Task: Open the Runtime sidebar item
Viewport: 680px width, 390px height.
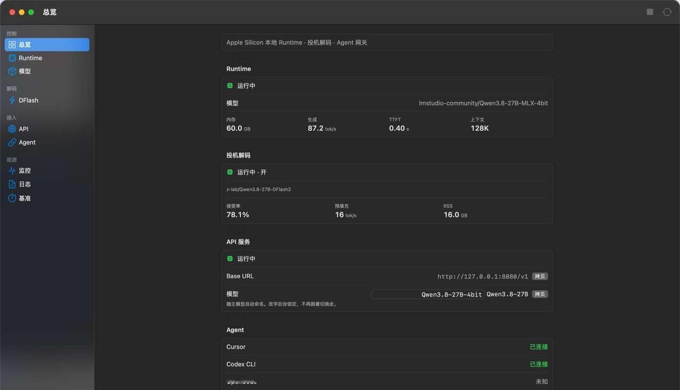Action: pos(47,58)
